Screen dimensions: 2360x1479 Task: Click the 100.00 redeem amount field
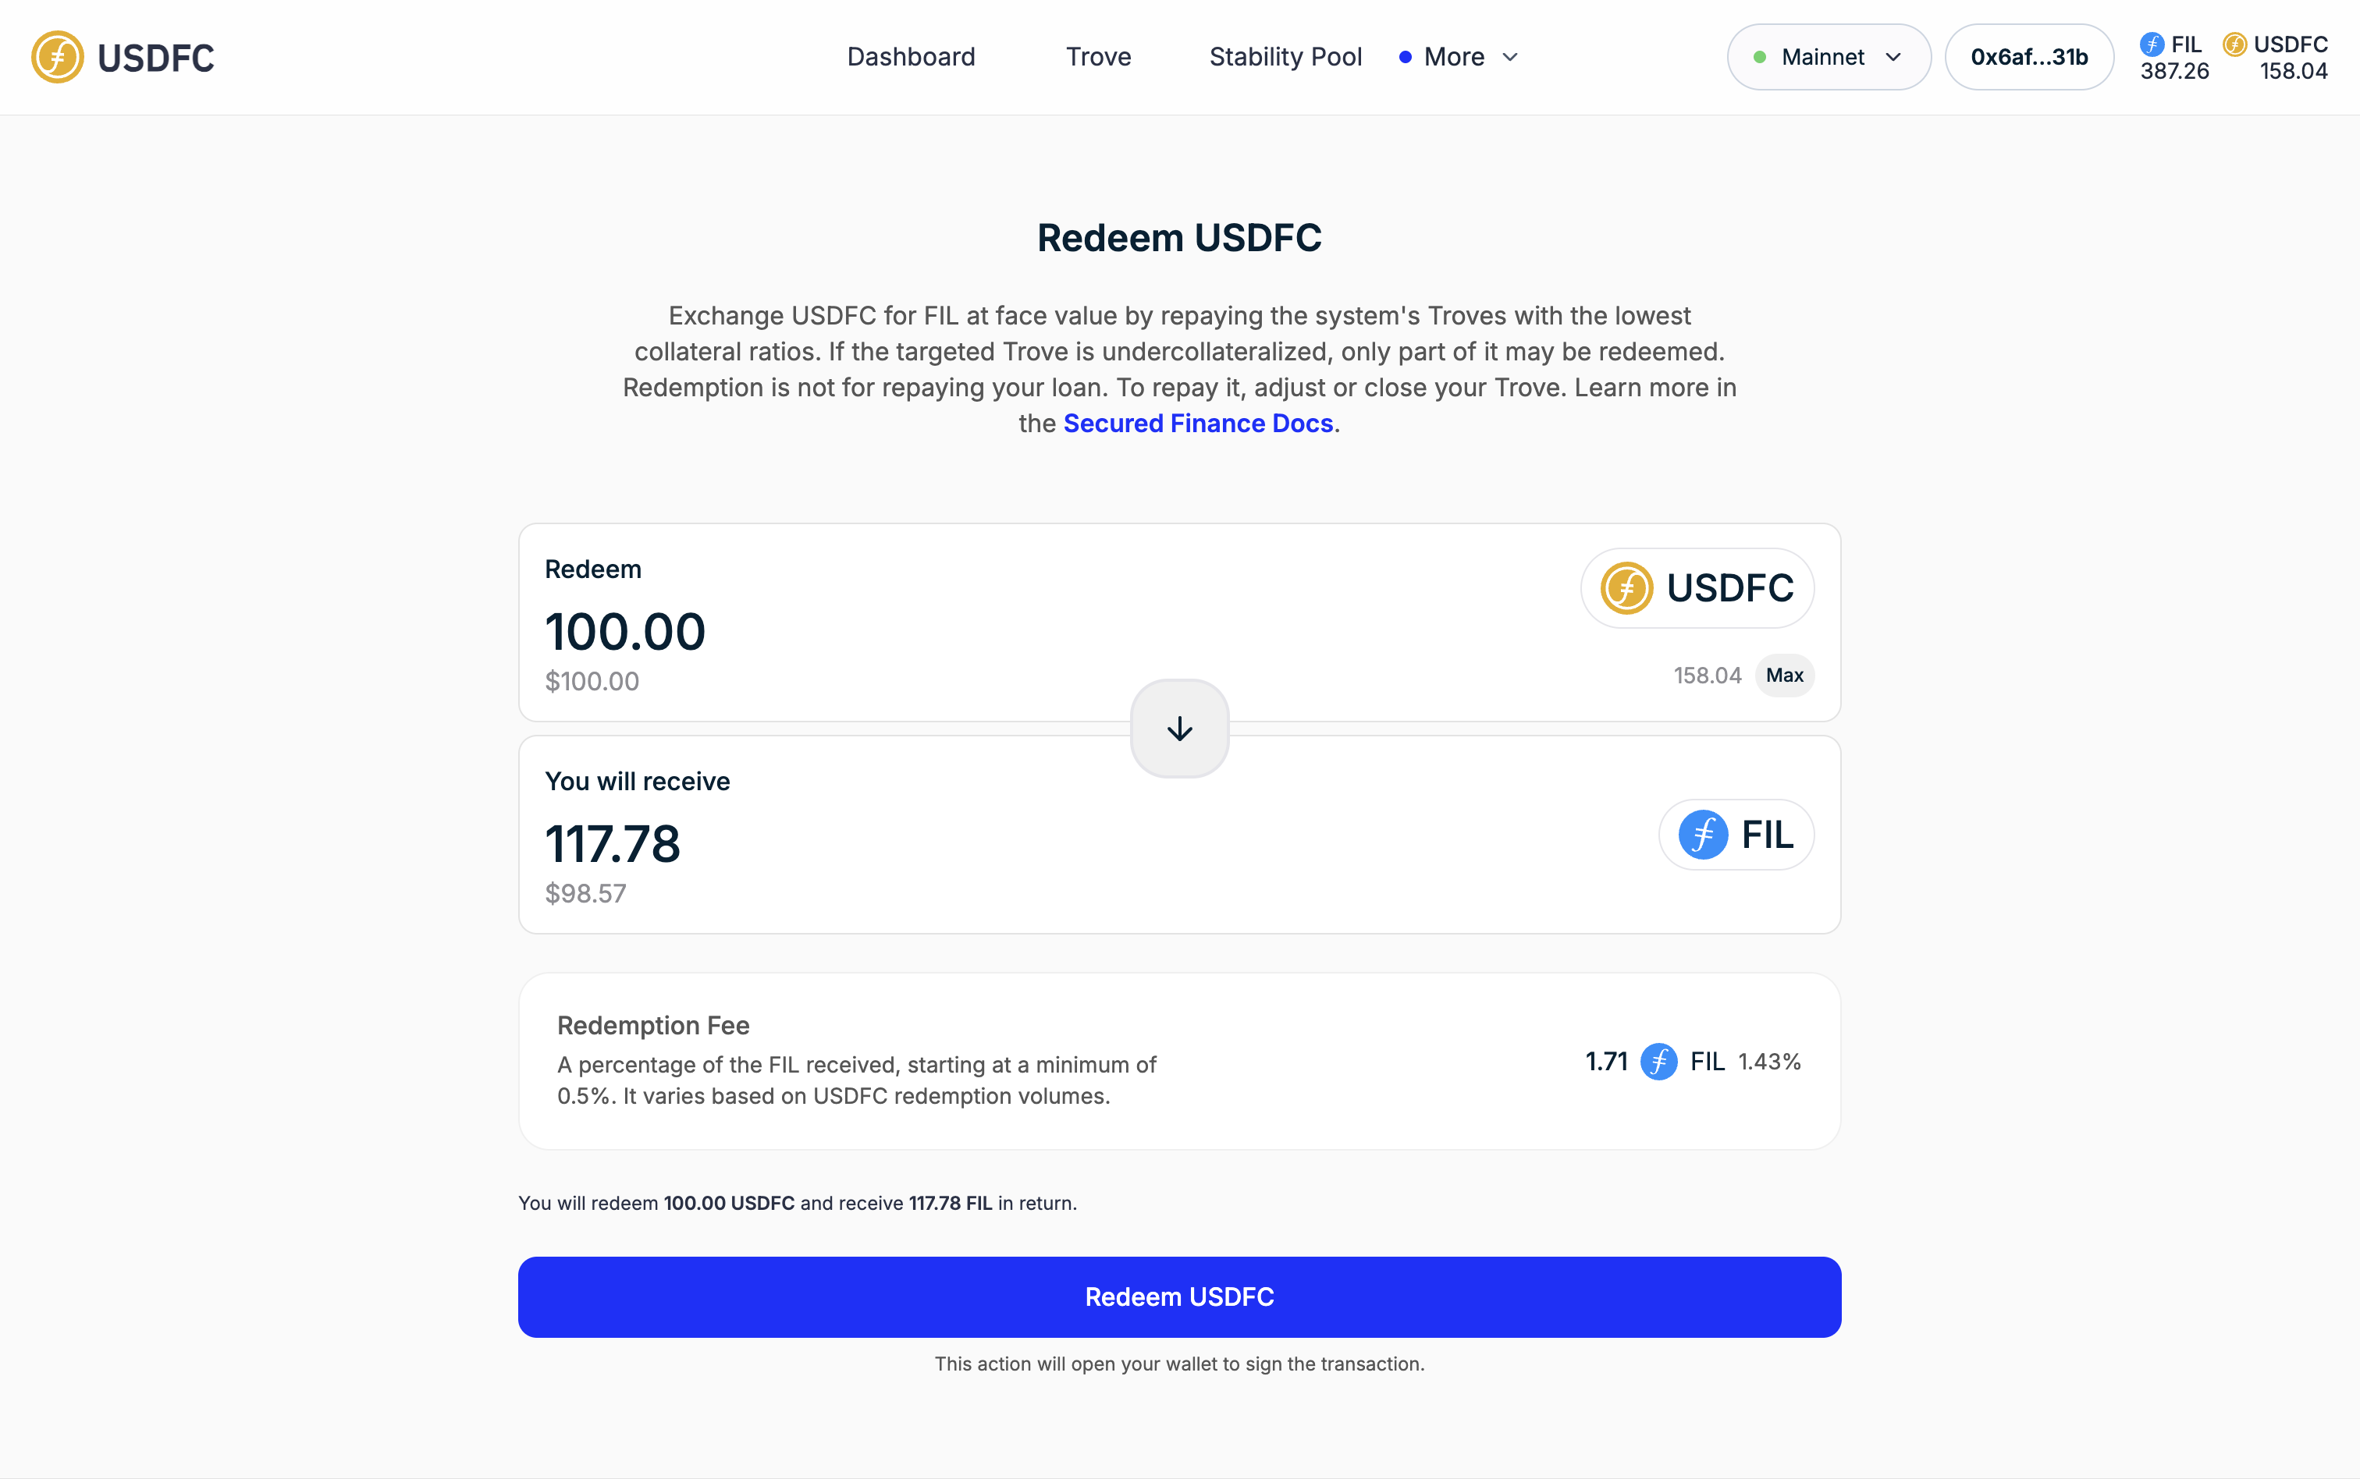pyautogui.click(x=624, y=632)
